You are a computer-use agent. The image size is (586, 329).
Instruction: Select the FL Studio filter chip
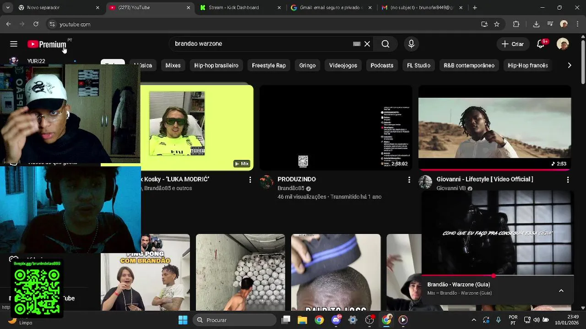click(x=418, y=65)
